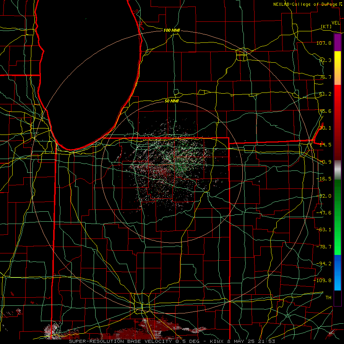The width and height of the screenshot is (344, 344).
Task: Click the Super-Resolution Base Velocity caption
Action: pos(172,341)
